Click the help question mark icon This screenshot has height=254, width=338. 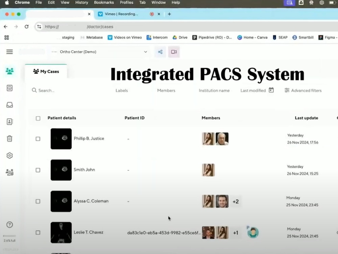9,225
